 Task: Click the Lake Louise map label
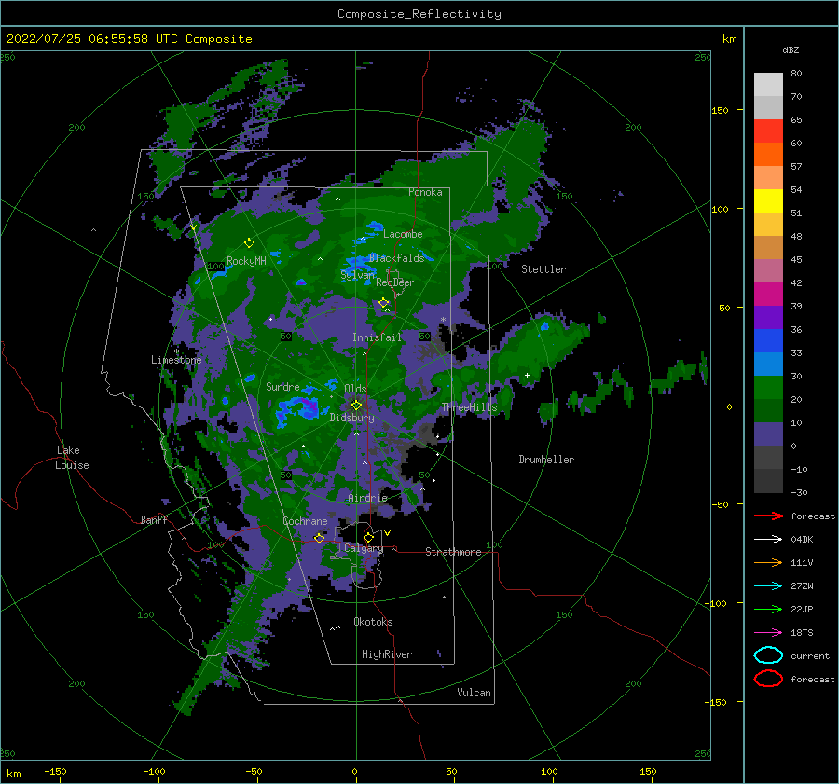click(x=72, y=458)
